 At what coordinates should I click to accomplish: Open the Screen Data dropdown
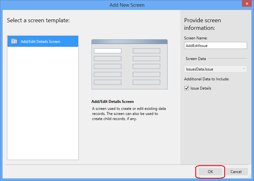point(216,69)
